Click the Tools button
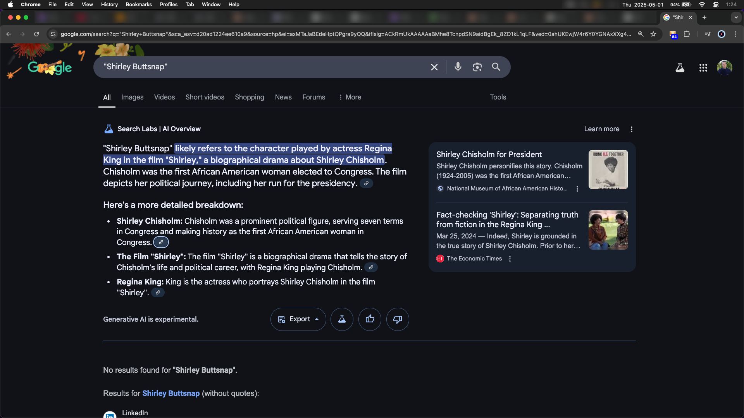Image resolution: width=744 pixels, height=418 pixels. point(498,97)
